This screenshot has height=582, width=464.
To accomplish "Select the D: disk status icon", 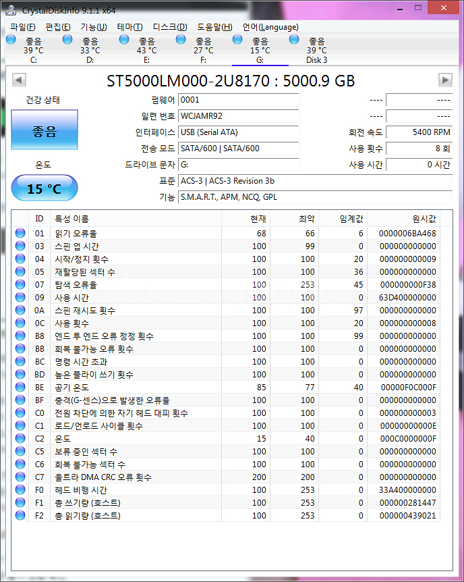I will click(67, 39).
